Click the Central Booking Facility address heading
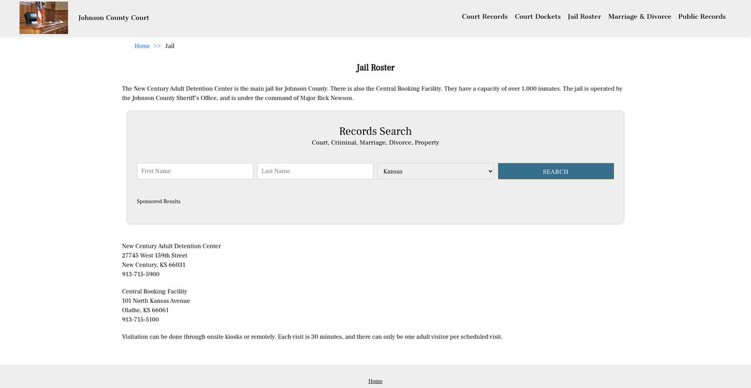Image resolution: width=751 pixels, height=388 pixels. click(x=155, y=292)
